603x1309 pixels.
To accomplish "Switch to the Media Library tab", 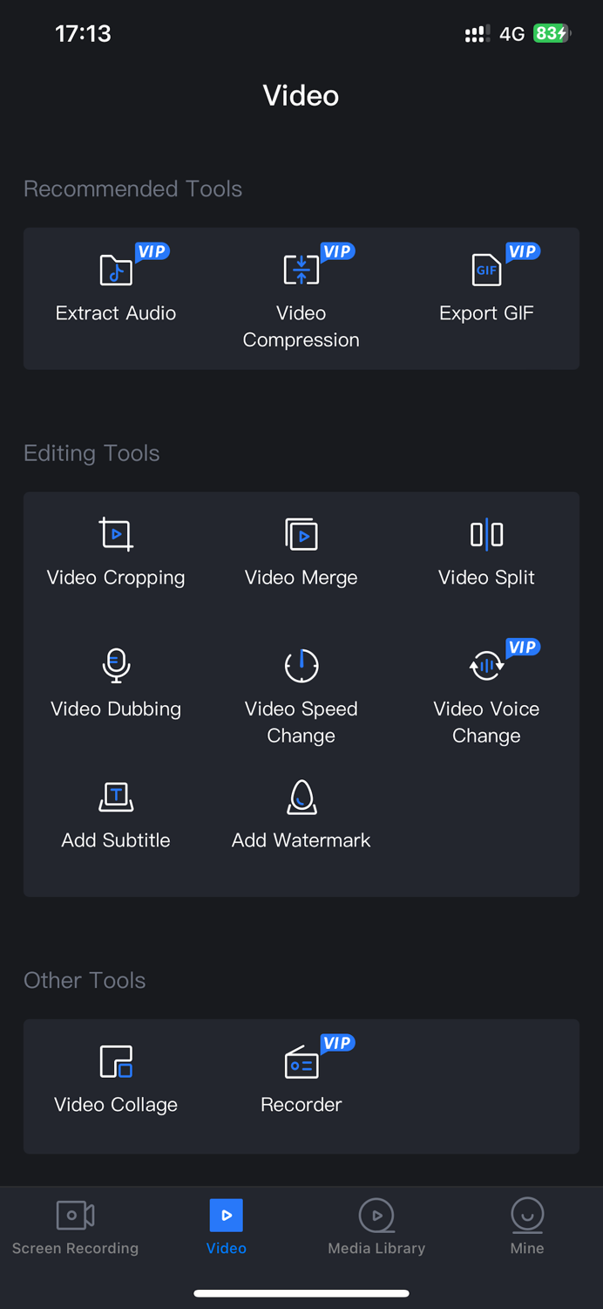I will pos(376,1226).
